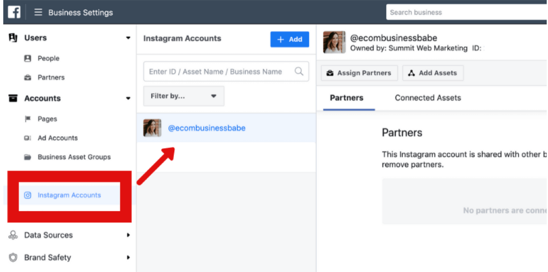Click the profile thumbnail in accounts list
548x272 pixels.
pos(152,128)
